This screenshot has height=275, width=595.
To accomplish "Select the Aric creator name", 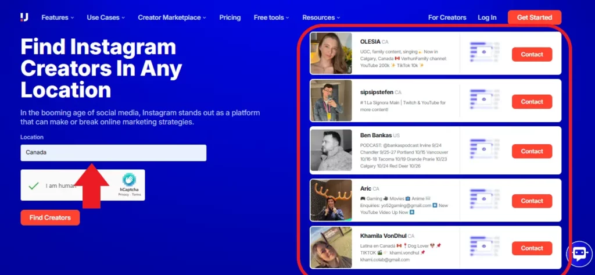I will [366, 188].
